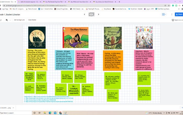Click the redo arrow in the Jamboard toolbar
This screenshot has height=115, width=183.
pos(1,20)
